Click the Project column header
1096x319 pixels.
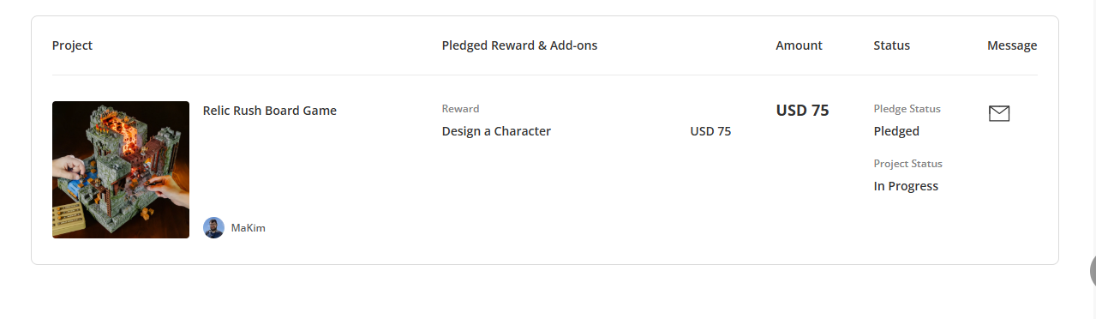pos(72,45)
